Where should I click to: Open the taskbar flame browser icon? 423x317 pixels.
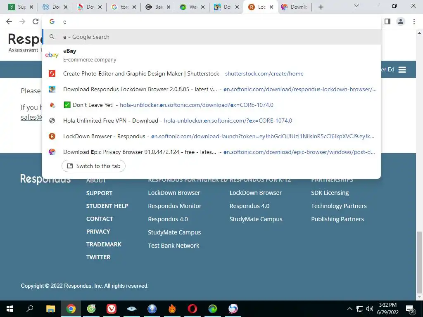point(172,309)
